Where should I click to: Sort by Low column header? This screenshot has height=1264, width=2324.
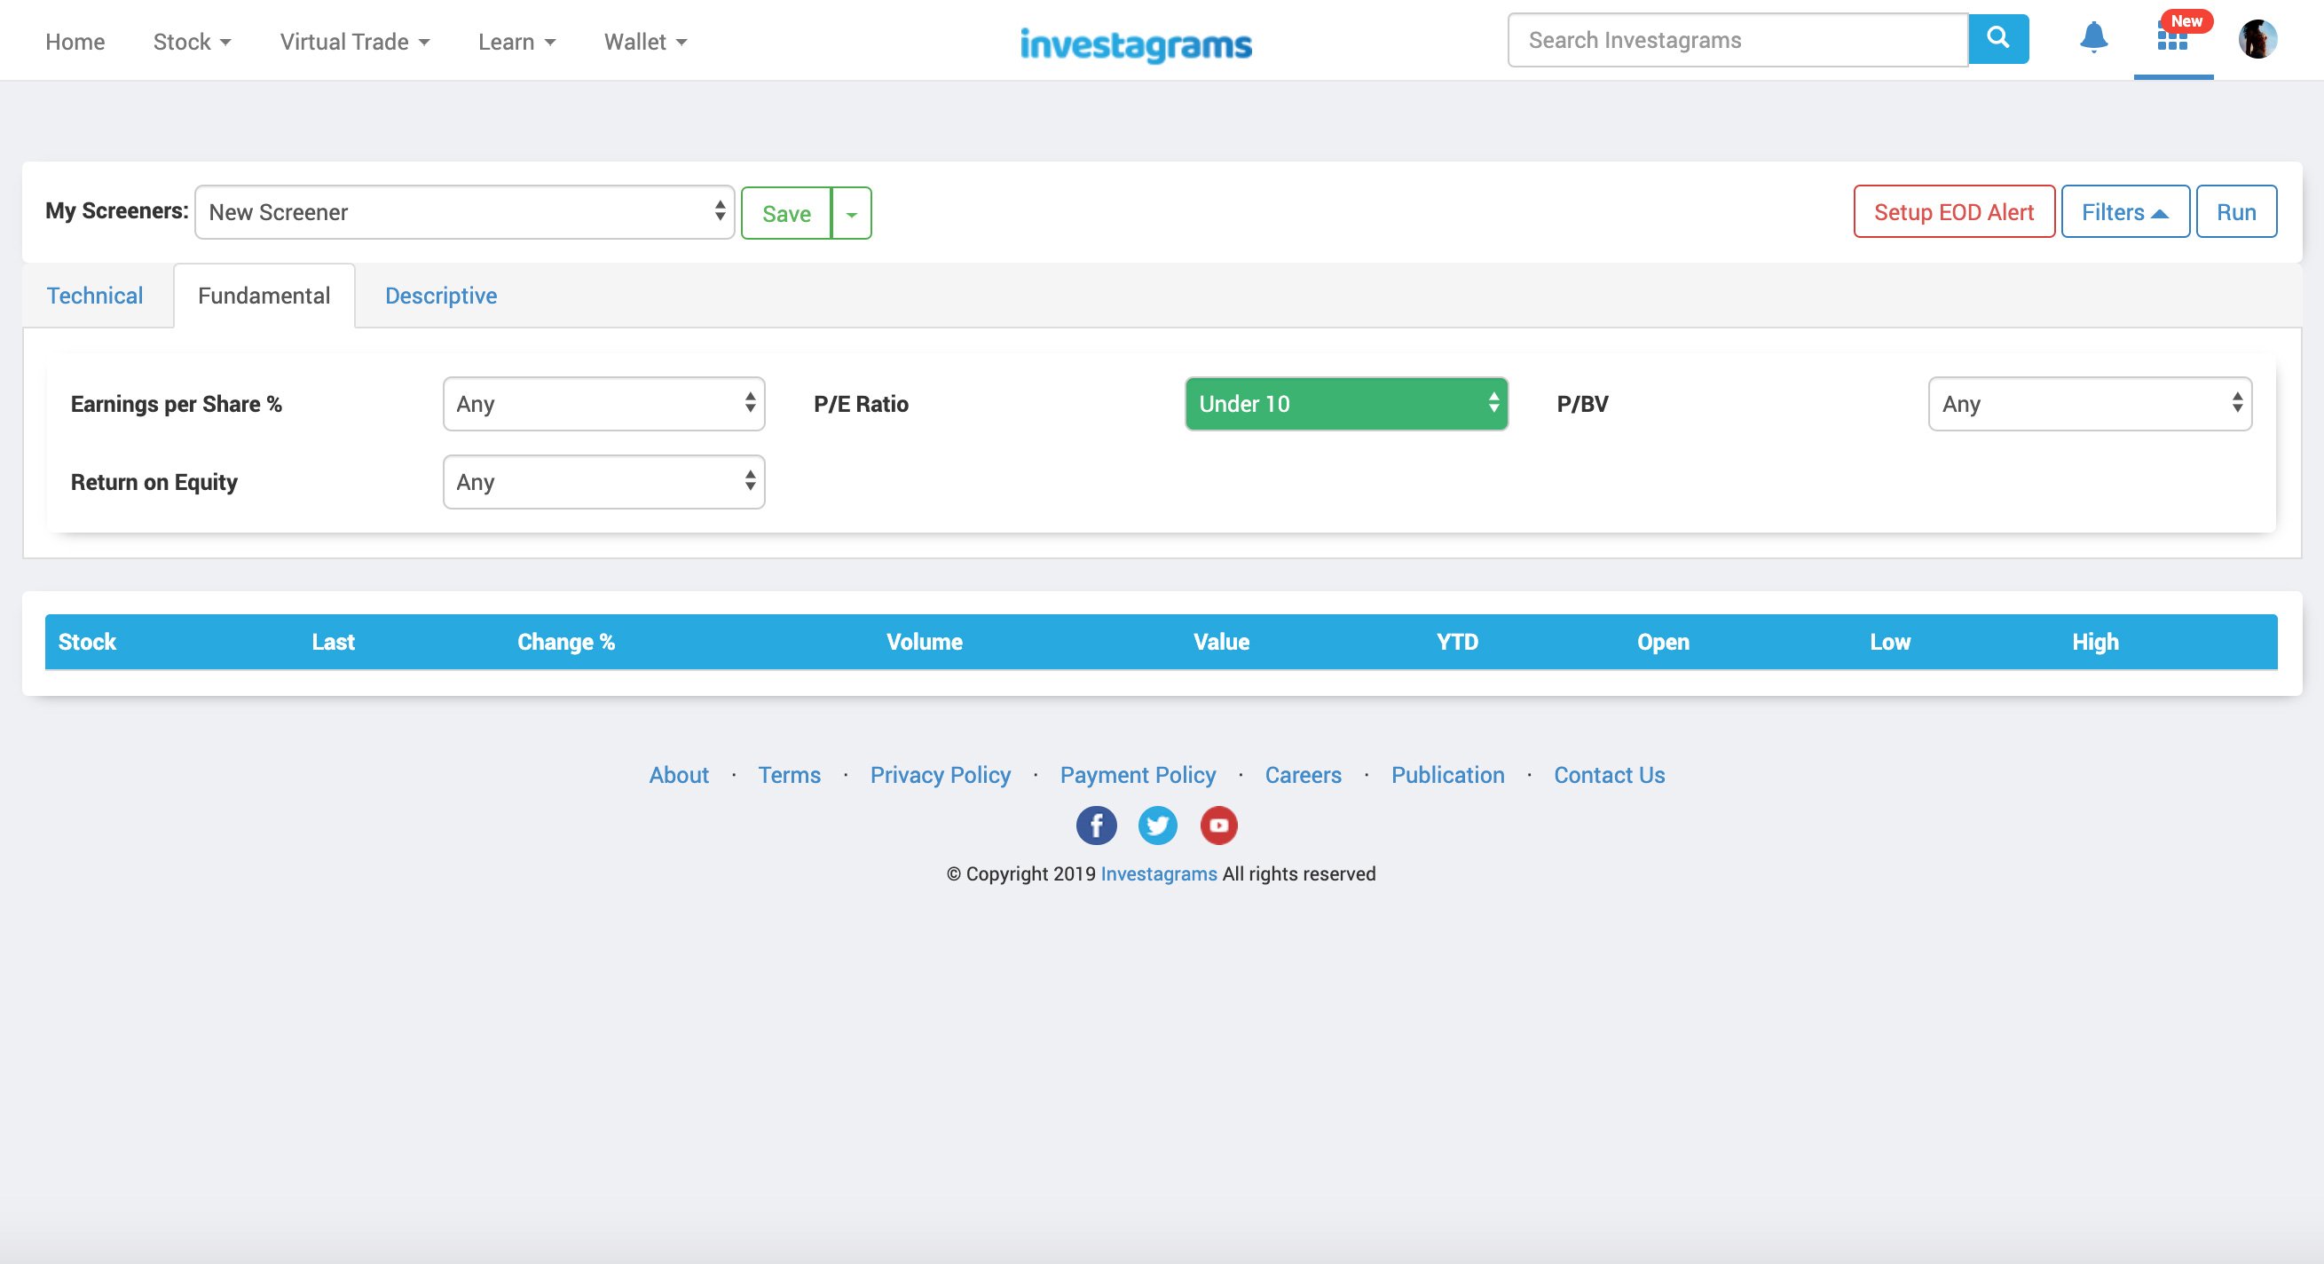pos(1890,643)
